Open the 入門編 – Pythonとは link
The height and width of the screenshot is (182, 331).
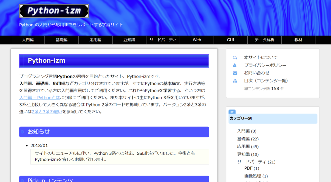click(39, 98)
